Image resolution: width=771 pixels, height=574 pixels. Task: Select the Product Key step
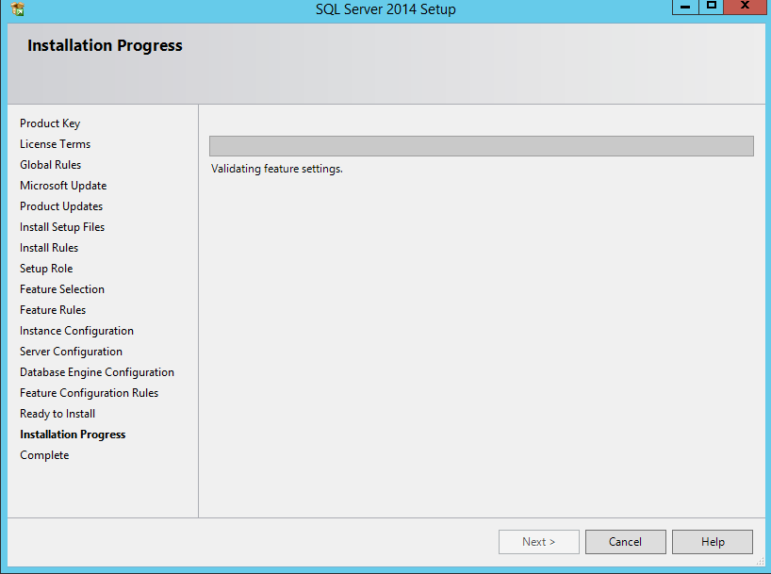50,123
